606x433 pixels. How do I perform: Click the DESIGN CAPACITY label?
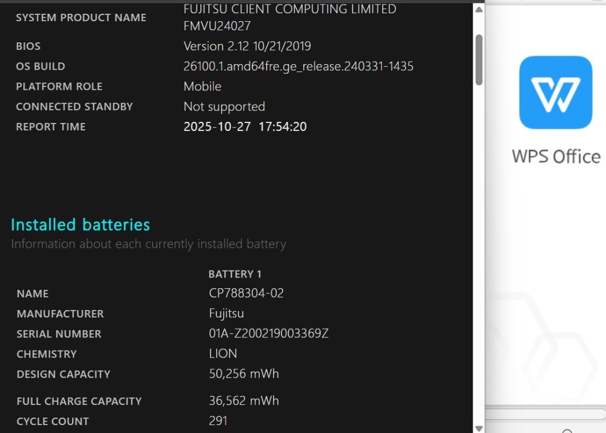tap(64, 374)
